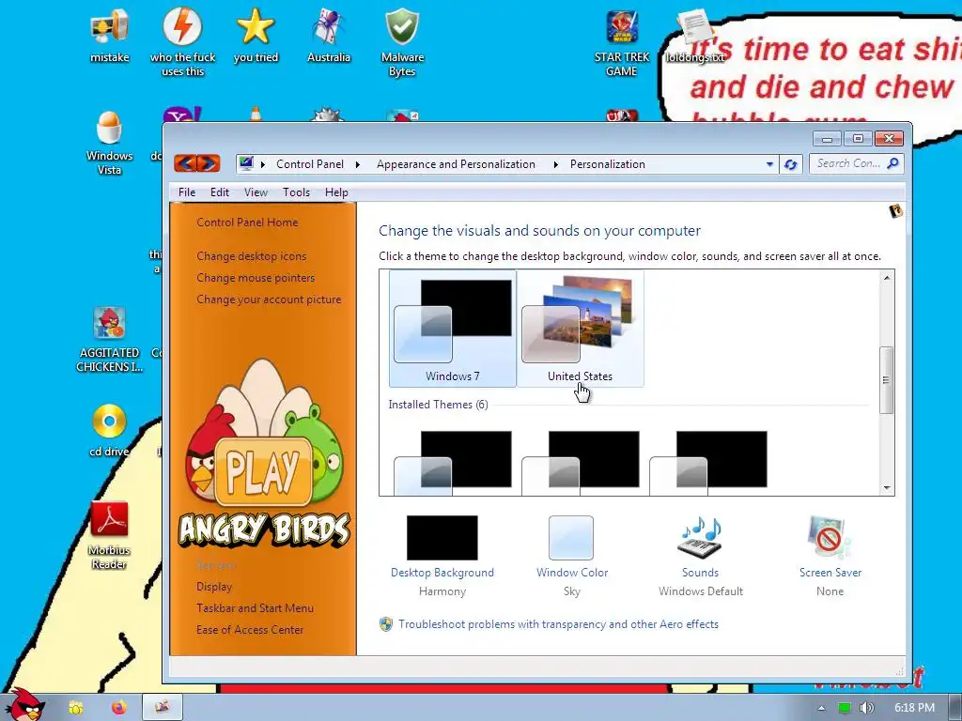Click the green network tray icon
The image size is (962, 721).
(x=845, y=708)
